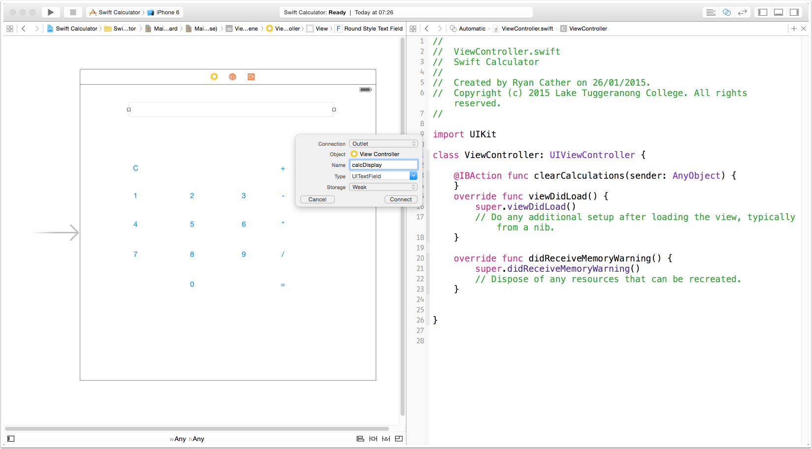Edit the outlet Name field calcDisplay
The image size is (812, 449).
(x=384, y=165)
